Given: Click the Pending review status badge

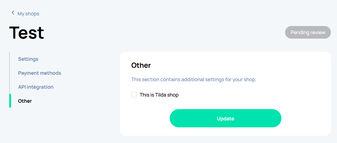Looking at the screenshot, I should (x=308, y=32).
